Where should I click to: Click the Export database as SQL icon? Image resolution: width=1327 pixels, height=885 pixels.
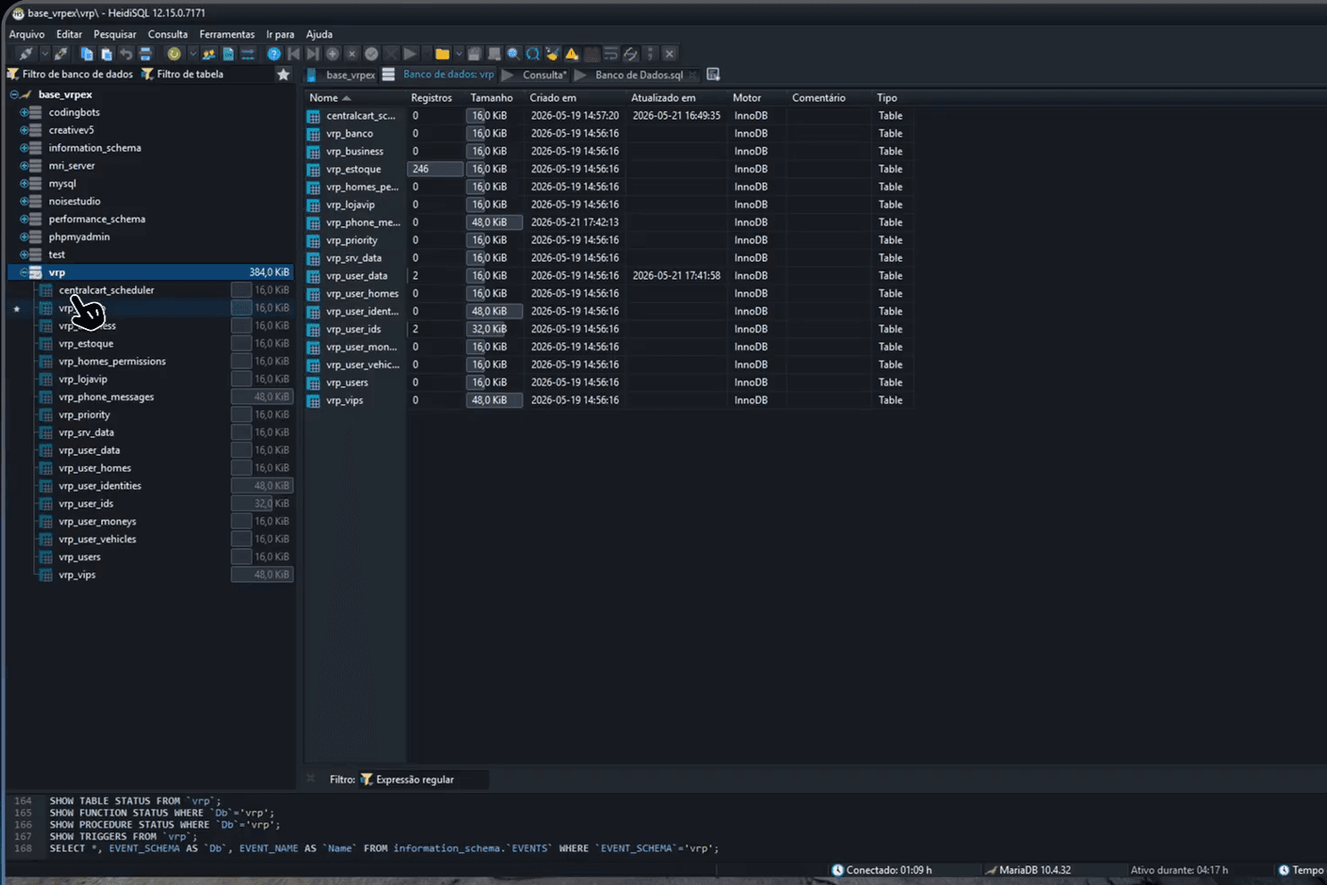click(x=228, y=54)
